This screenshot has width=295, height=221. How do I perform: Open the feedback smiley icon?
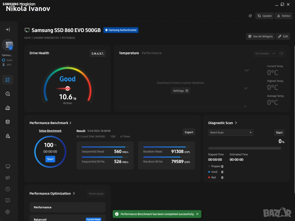(8, 200)
